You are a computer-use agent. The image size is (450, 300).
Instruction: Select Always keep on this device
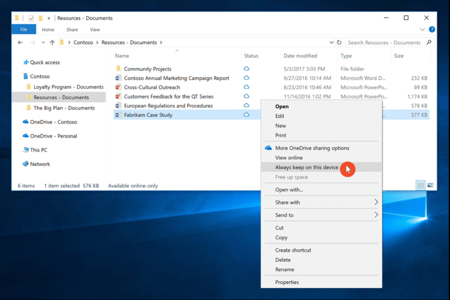[306, 167]
